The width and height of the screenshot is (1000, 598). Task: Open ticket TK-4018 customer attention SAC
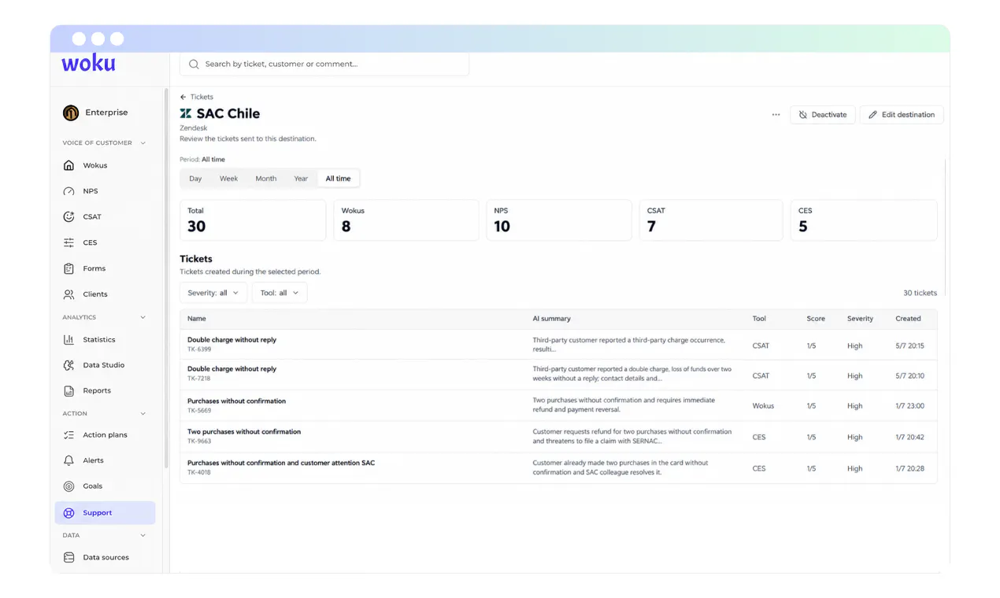click(x=558, y=468)
